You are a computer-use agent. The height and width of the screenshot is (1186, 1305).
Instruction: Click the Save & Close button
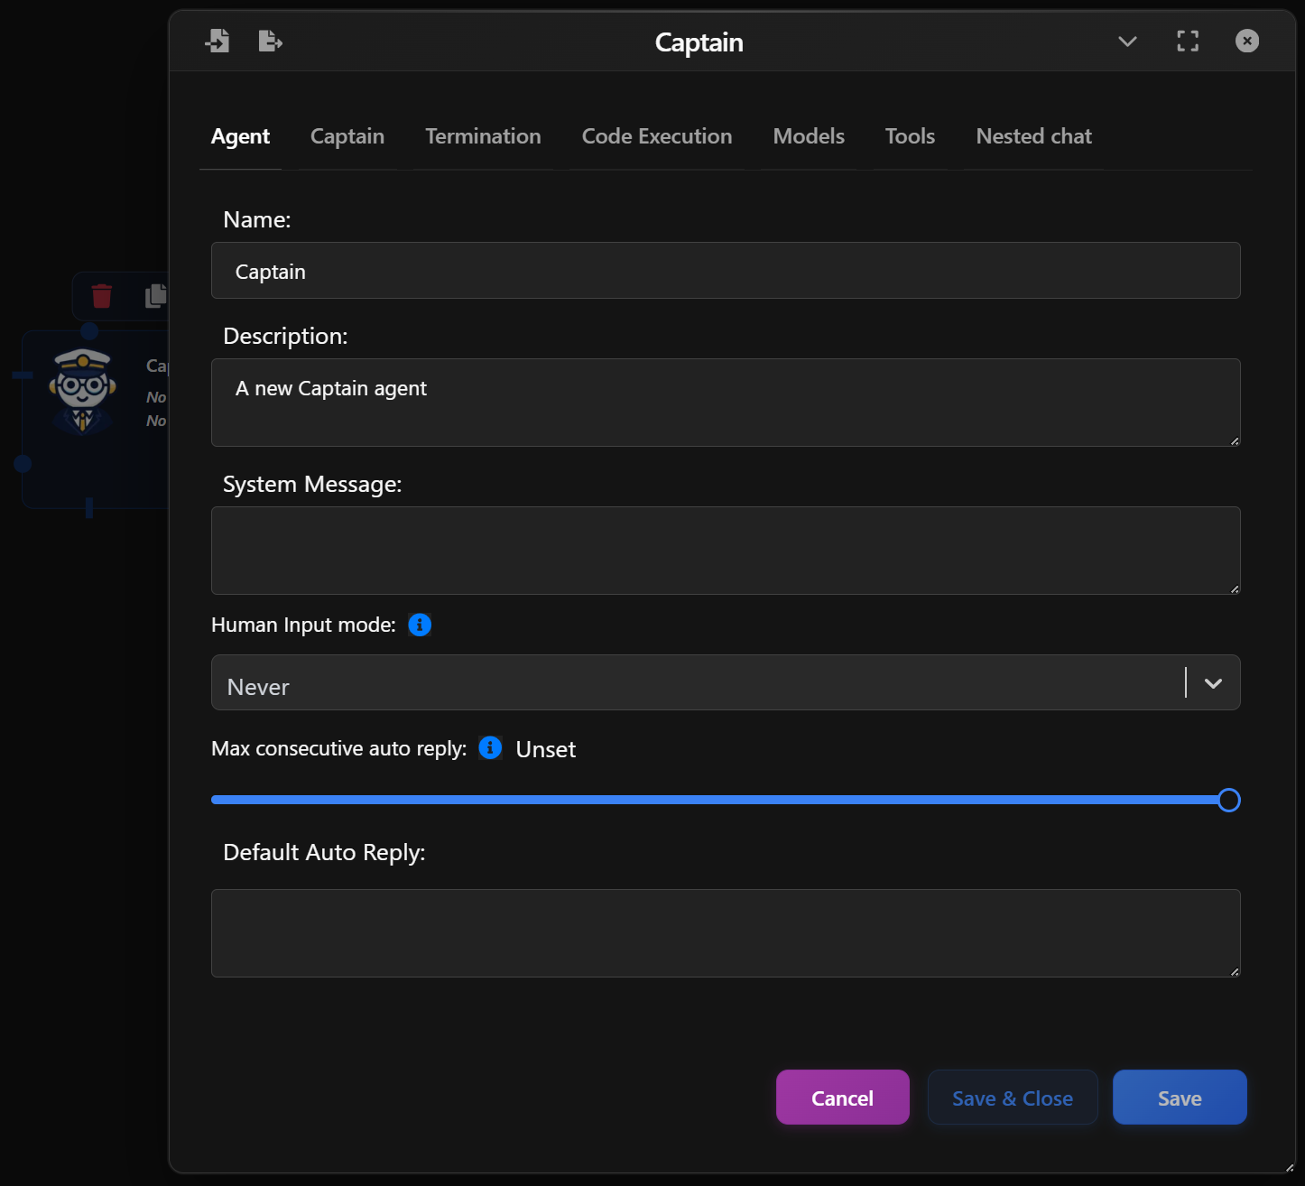pos(1012,1098)
